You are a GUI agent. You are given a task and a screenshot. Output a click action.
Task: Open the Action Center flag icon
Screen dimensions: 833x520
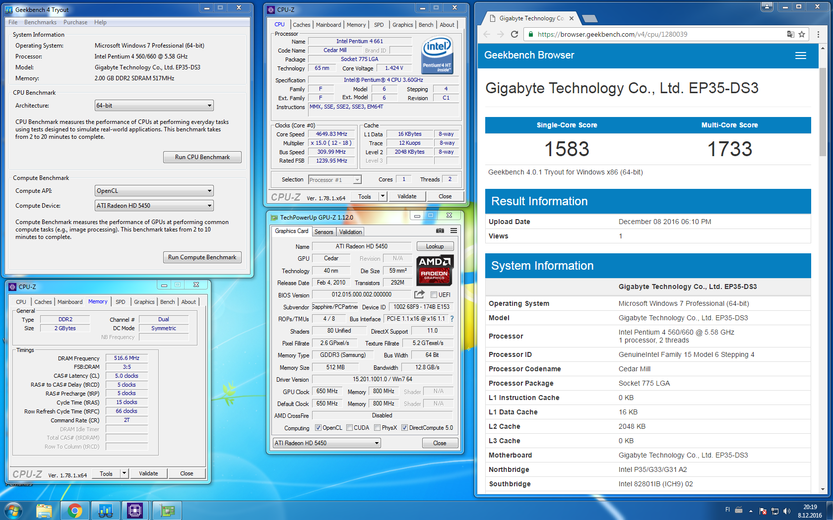pyautogui.click(x=763, y=511)
